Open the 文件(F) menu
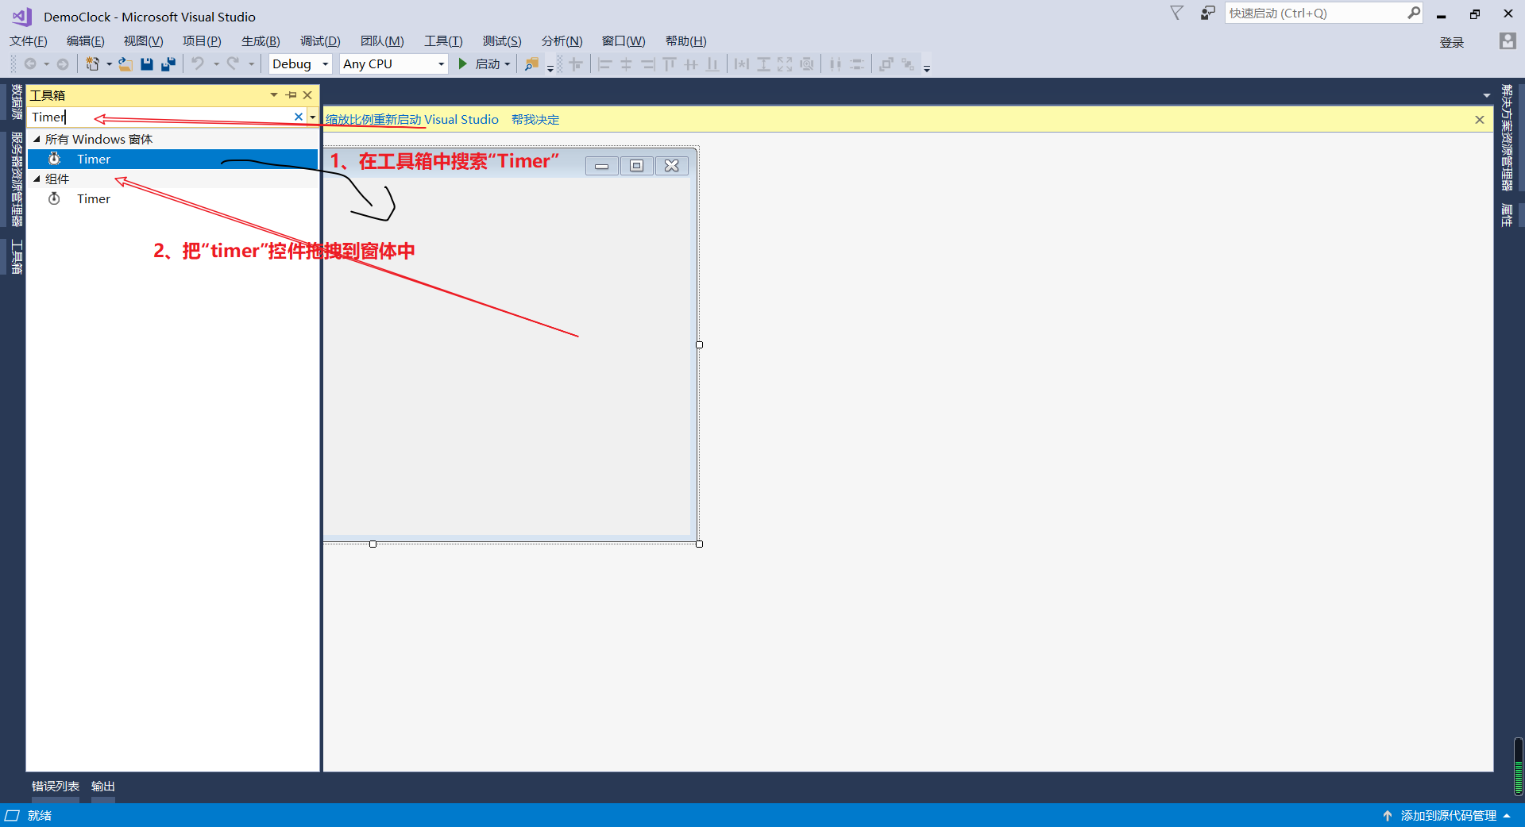The image size is (1525, 827). point(29,41)
